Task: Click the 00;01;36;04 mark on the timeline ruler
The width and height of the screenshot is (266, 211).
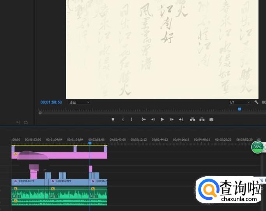Action: tap(75, 140)
